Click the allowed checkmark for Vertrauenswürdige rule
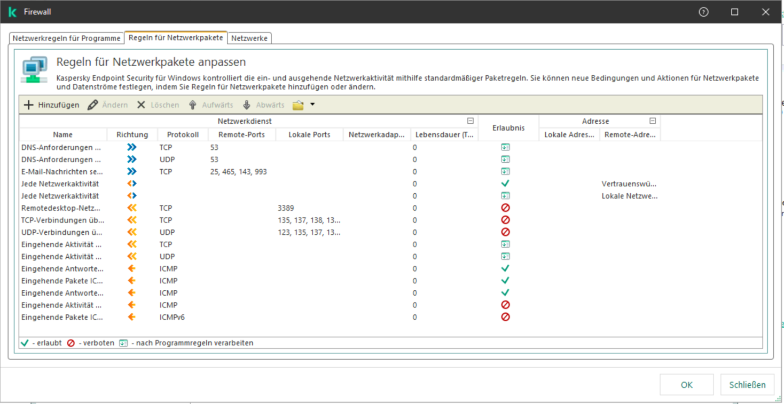 505,184
